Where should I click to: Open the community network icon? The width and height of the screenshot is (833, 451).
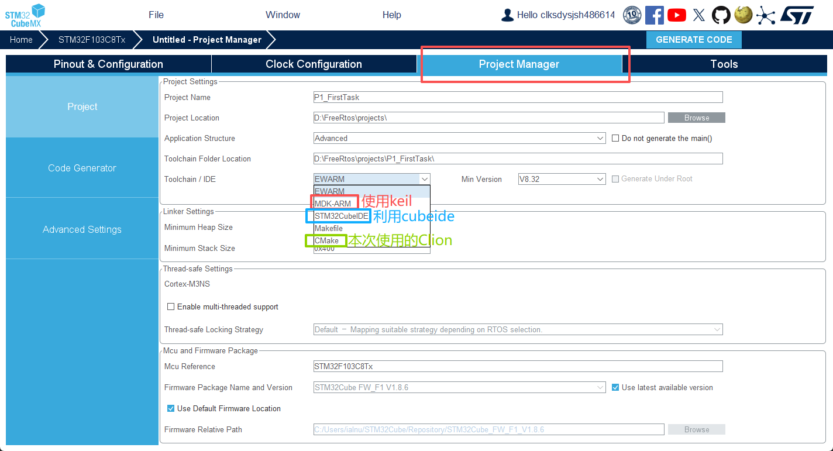(x=765, y=15)
